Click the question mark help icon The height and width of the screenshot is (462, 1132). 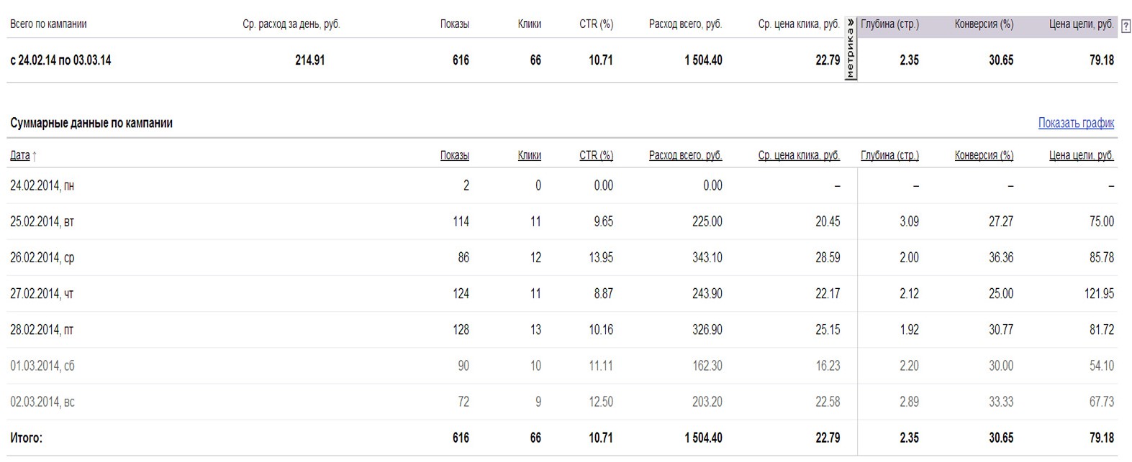click(1126, 27)
